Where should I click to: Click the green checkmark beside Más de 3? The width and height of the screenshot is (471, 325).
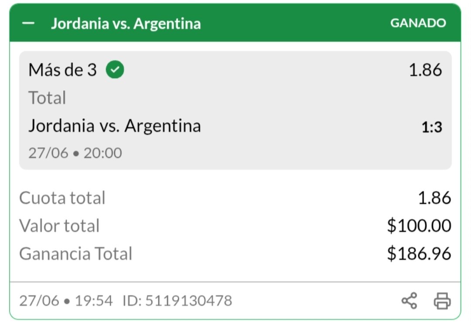point(115,69)
